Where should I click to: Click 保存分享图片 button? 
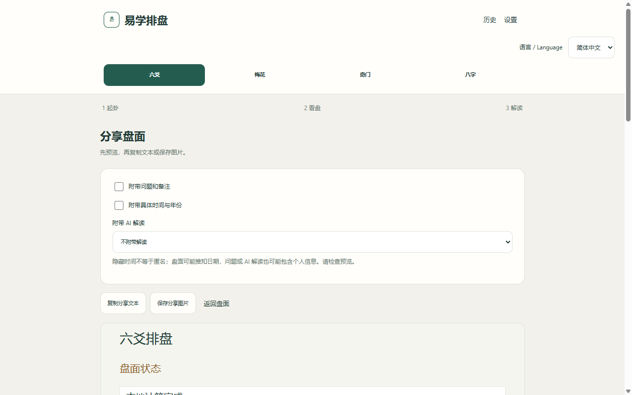coord(173,303)
